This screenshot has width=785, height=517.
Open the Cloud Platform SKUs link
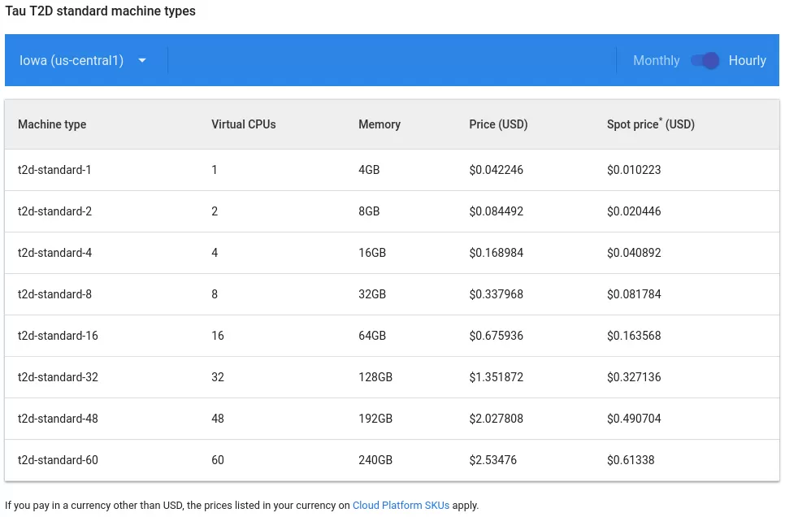coord(401,505)
